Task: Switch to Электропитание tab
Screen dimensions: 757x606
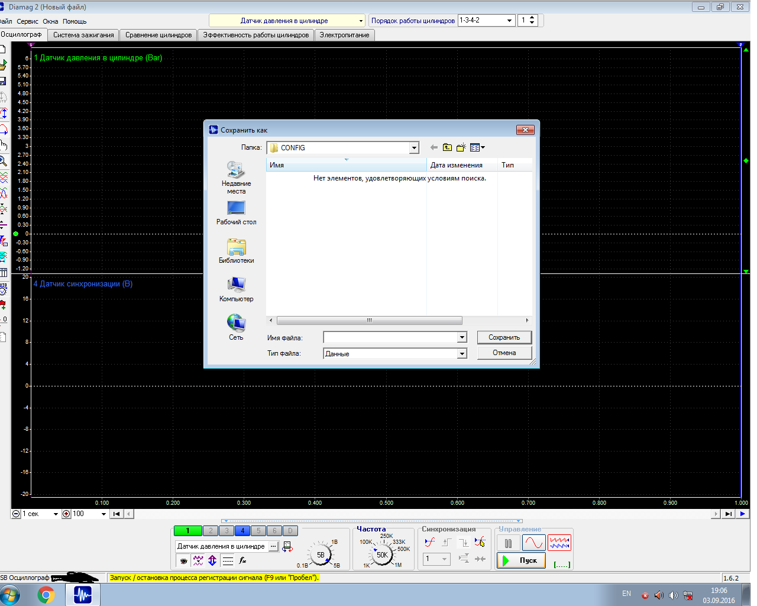Action: click(344, 35)
